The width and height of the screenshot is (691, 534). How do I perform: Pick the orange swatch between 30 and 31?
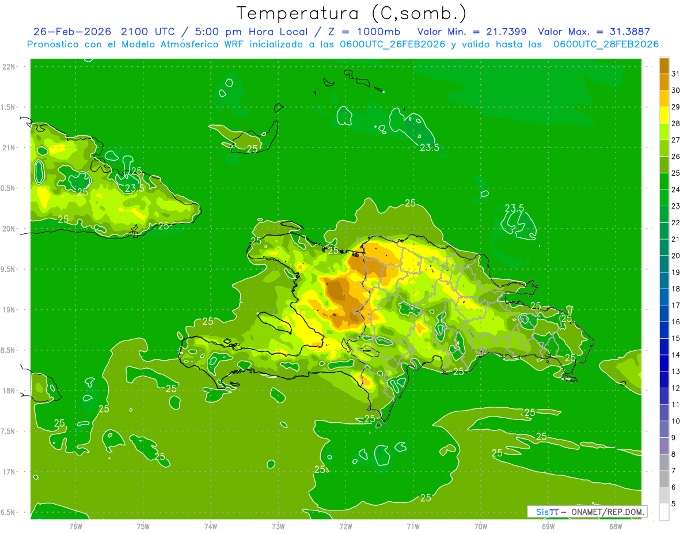tap(664, 82)
